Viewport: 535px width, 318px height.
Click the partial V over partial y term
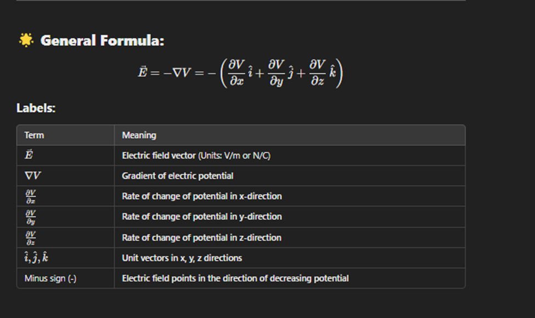[x=31, y=217]
